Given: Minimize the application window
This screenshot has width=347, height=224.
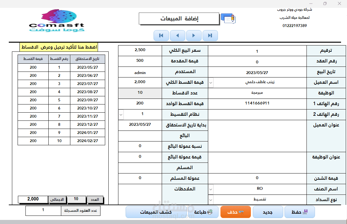Looking at the screenshot, I should coord(311,3).
